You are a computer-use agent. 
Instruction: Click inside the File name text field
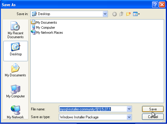tap(93, 109)
